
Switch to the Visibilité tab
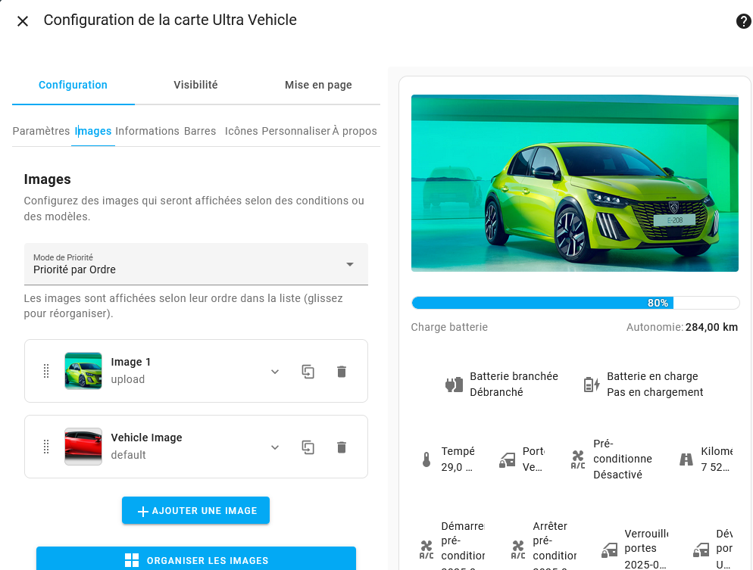pyautogui.click(x=195, y=85)
